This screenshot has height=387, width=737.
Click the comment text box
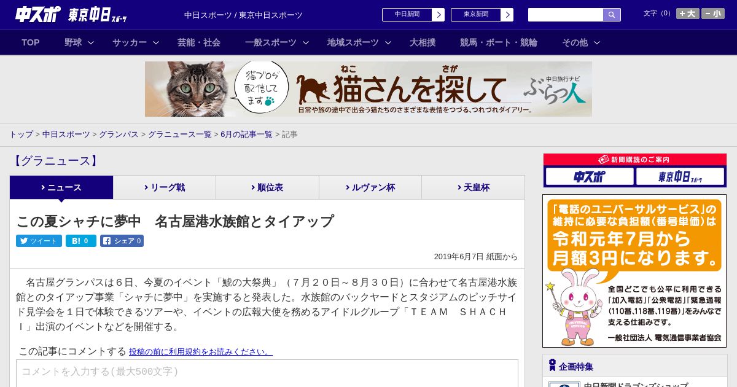point(267,373)
